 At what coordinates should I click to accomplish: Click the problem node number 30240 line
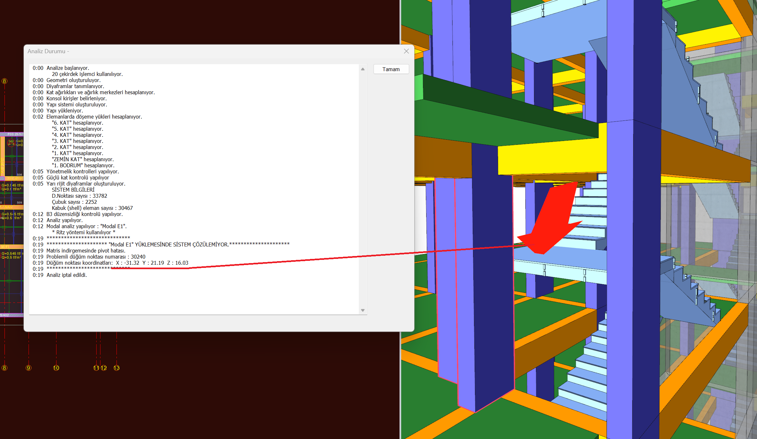coord(96,257)
